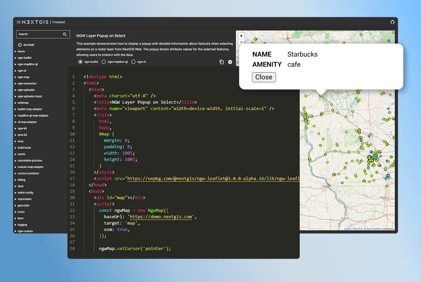The image size is (421, 282).
Task: Click the NGW Layer Popup on Select heading
Action: (x=101, y=36)
